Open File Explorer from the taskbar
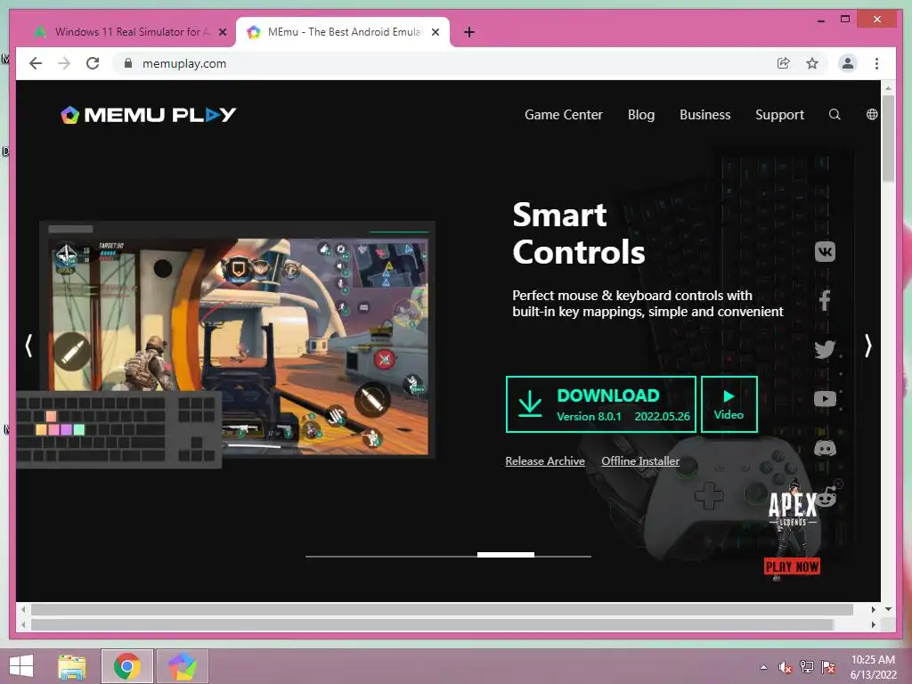This screenshot has height=684, width=912. click(72, 666)
